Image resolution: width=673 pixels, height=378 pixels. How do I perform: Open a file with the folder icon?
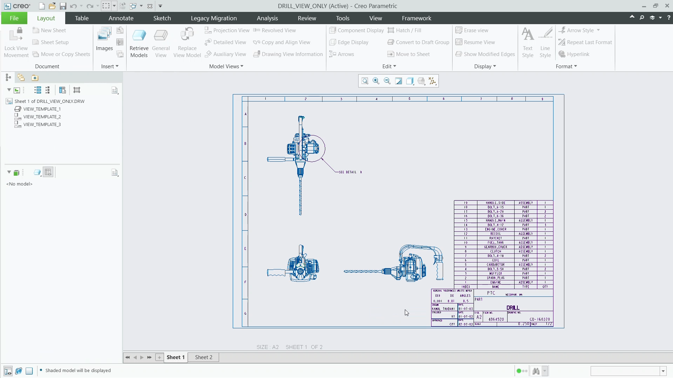pos(52,6)
